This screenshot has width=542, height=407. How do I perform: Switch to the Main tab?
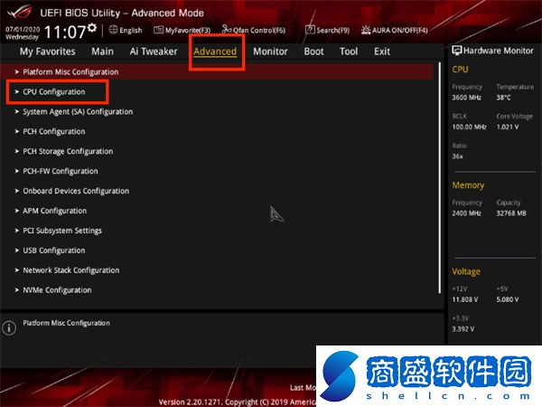[x=102, y=52]
